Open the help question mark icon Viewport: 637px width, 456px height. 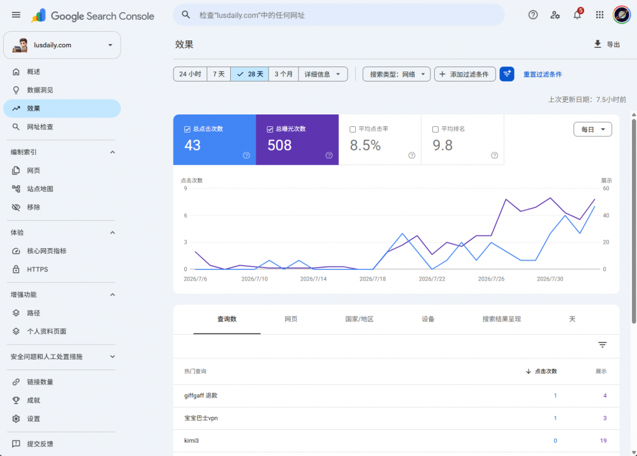coord(533,15)
